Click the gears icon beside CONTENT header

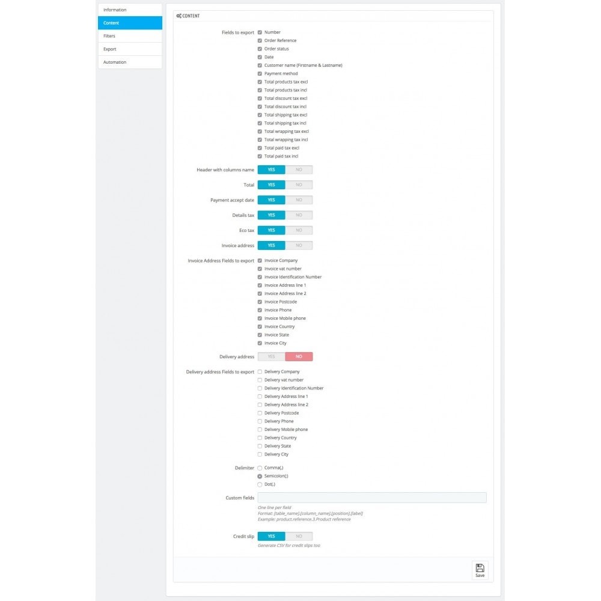(x=178, y=16)
